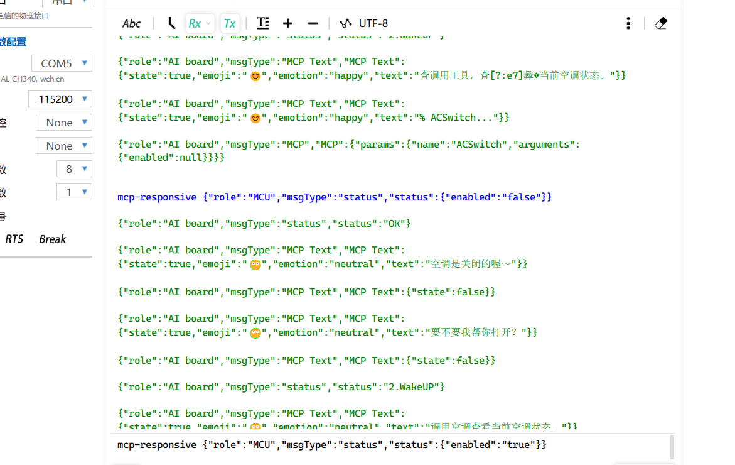The height and width of the screenshot is (465, 735).
Task: Toggle the RTS signal
Action: [14, 239]
